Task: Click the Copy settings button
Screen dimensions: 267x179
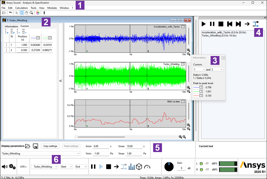Action: [x=50, y=146]
